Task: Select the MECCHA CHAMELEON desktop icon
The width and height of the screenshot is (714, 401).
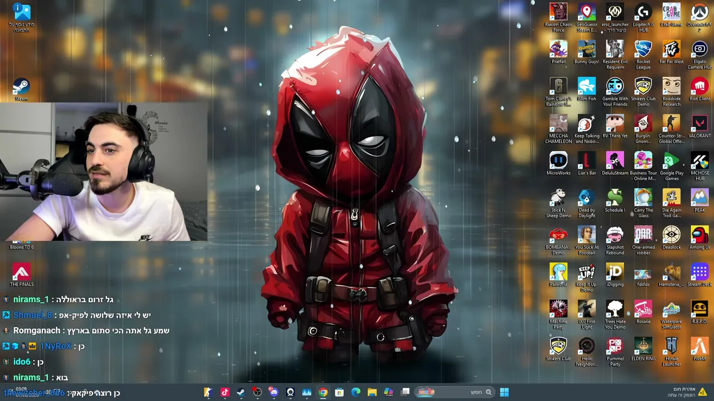Action: [x=558, y=129]
